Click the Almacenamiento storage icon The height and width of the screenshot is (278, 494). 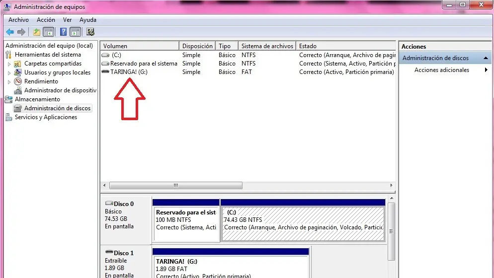[8, 99]
